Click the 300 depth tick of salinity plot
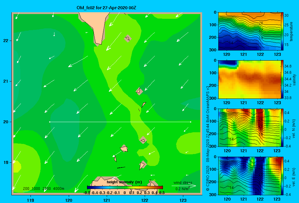 213,98
